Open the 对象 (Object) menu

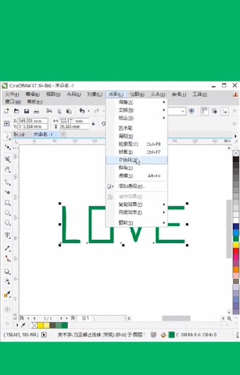point(94,94)
